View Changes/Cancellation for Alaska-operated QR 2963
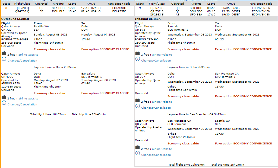The width and height of the screenshot is (278, 168). [x=156, y=155]
